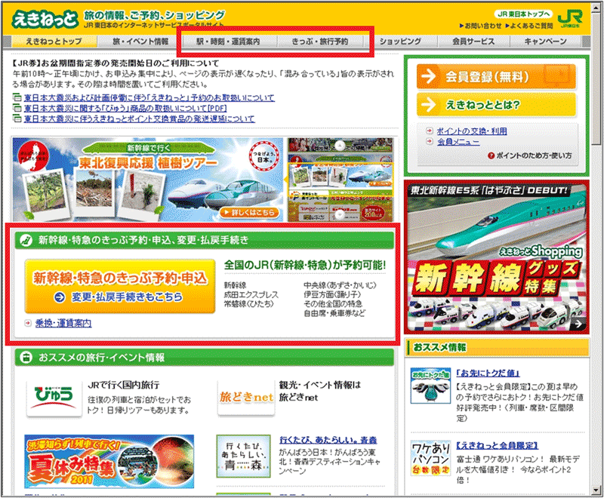This screenshot has height=498, width=604.
Task: Select ショッピング tab
Action: [400, 41]
